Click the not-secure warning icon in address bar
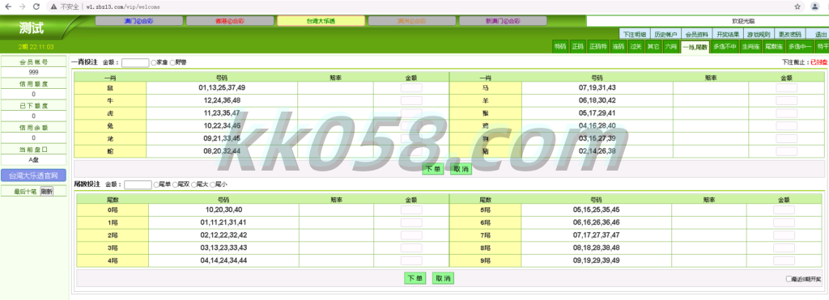829x300 pixels. [x=54, y=6]
